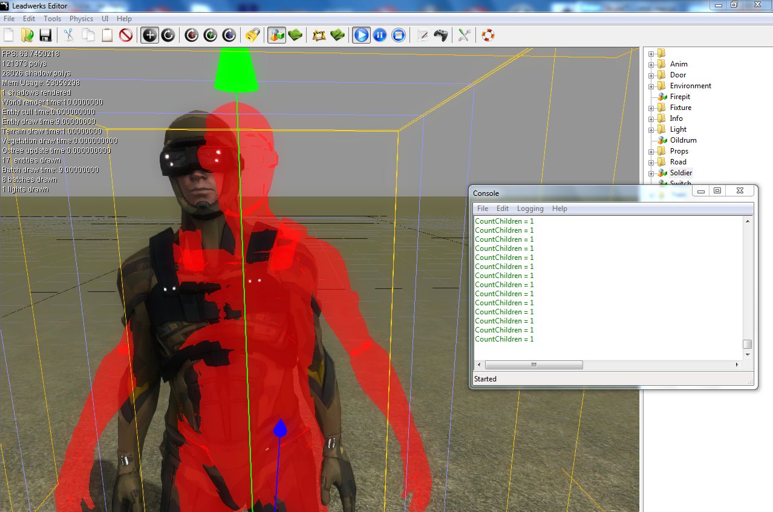Click the lifesaver help icon
The width and height of the screenshot is (773, 512).
[488, 35]
